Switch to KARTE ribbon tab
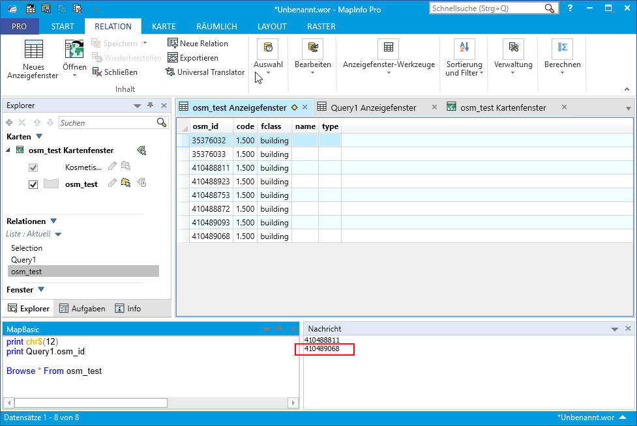The height and width of the screenshot is (426, 637). coord(164,26)
